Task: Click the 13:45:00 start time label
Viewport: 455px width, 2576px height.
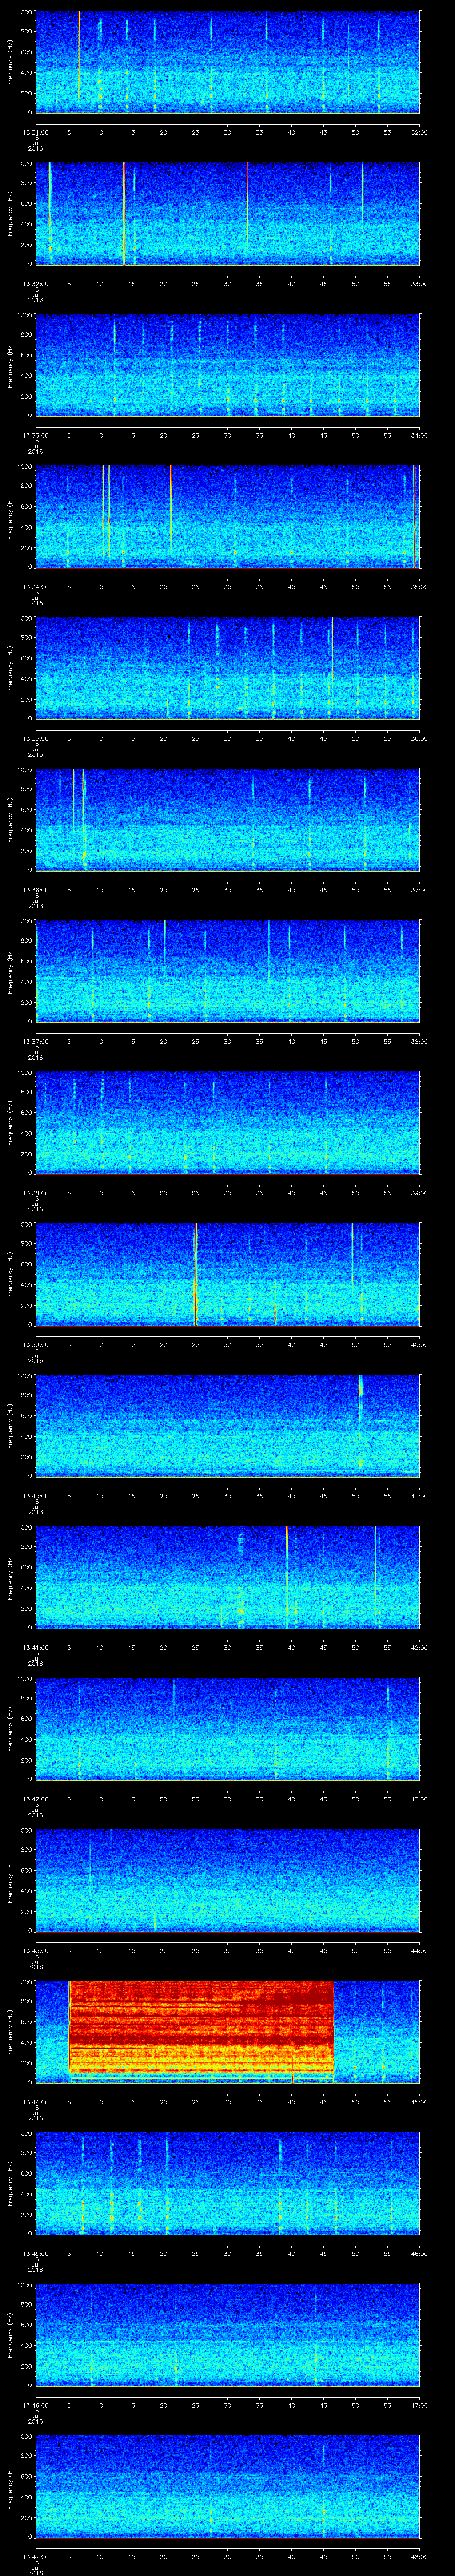Action: (x=35, y=2253)
